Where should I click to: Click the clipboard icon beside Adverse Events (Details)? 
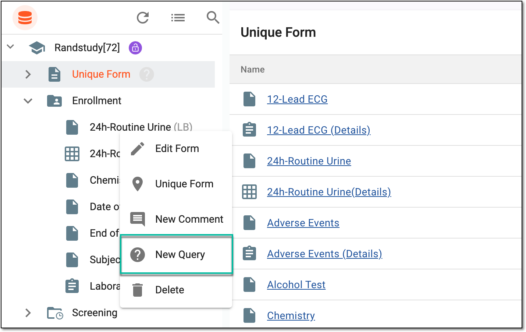point(249,254)
